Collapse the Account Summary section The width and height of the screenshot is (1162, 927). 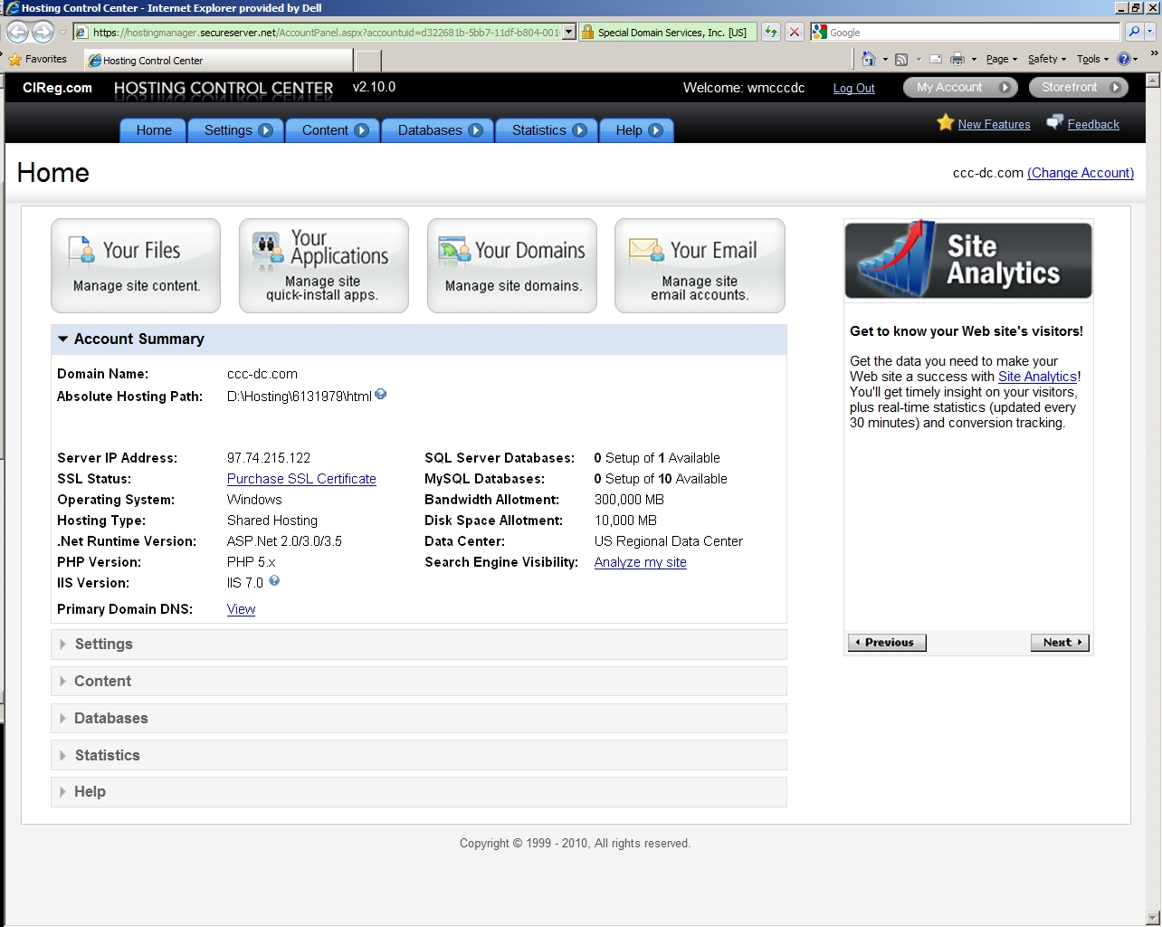point(419,339)
